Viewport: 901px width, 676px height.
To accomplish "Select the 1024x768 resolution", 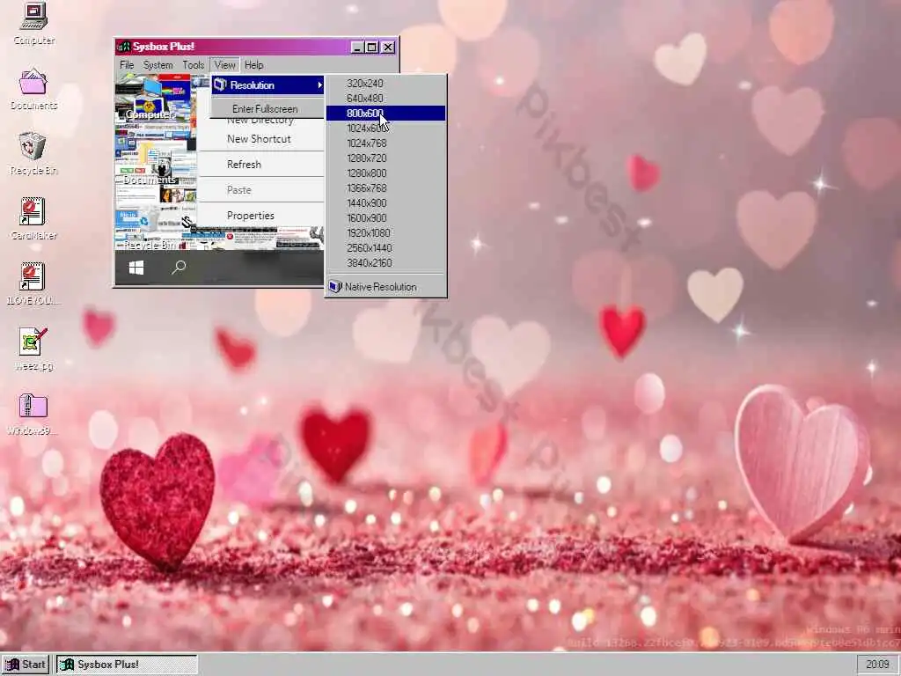I will pyautogui.click(x=385, y=143).
